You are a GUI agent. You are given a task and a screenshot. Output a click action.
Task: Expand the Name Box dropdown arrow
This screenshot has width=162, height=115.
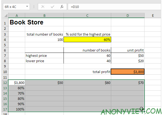click(x=28, y=7)
